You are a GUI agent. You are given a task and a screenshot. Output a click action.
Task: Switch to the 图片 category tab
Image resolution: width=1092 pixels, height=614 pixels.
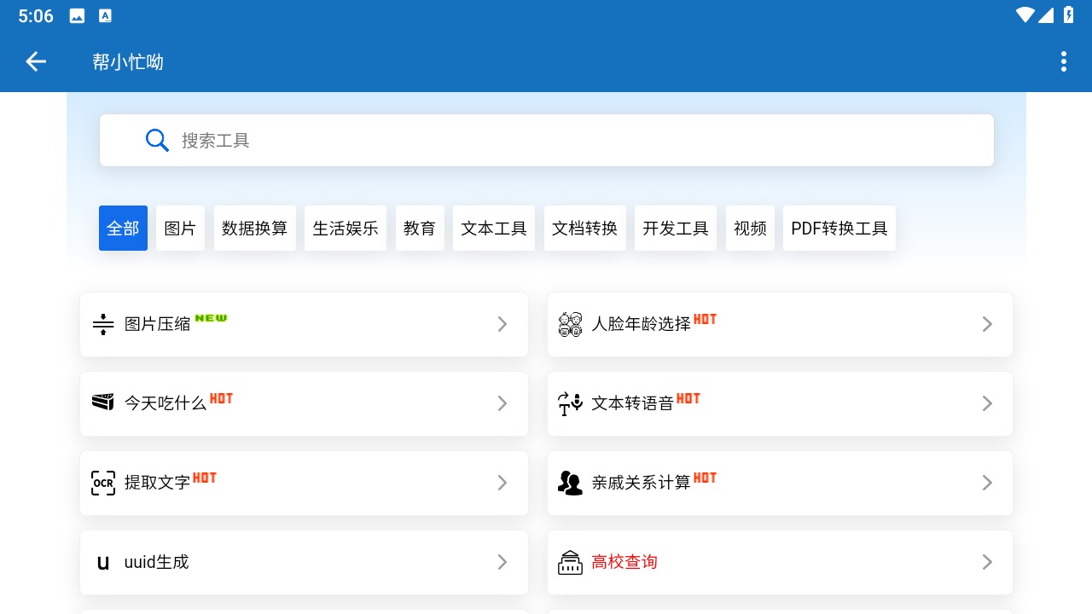pos(180,228)
